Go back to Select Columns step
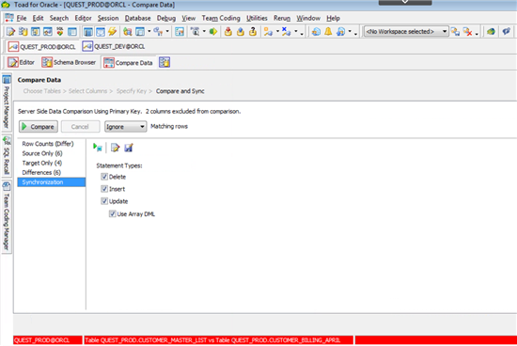The width and height of the screenshot is (517, 346). [87, 91]
